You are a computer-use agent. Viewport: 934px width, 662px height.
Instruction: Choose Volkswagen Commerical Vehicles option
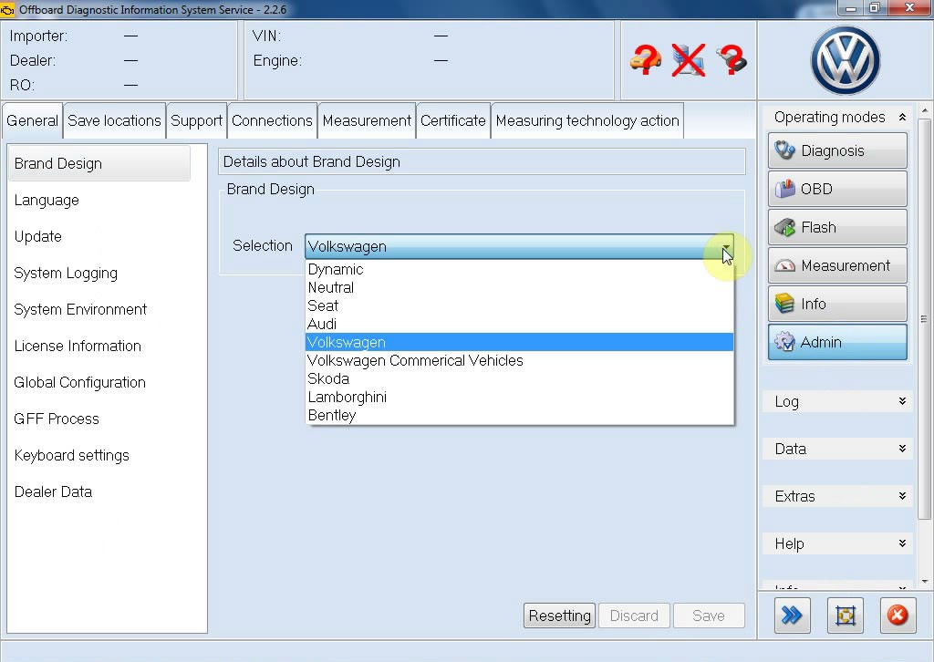click(519, 361)
